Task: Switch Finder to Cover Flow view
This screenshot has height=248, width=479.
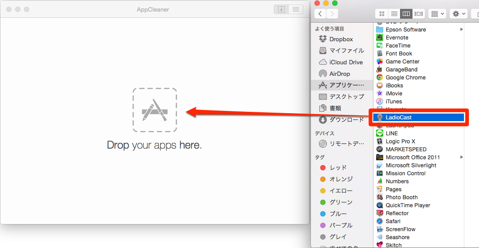Action: click(x=419, y=14)
